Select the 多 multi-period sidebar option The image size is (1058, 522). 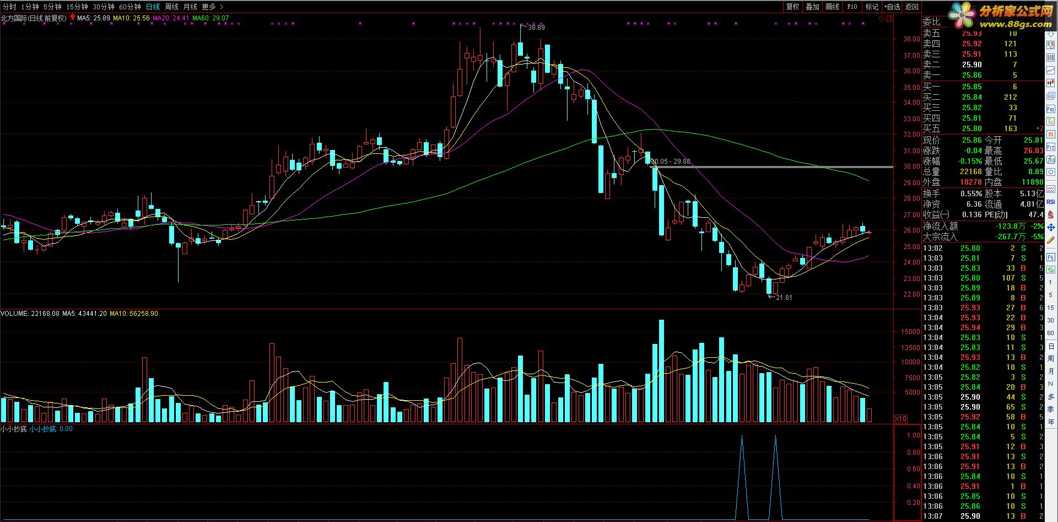tap(1051, 396)
